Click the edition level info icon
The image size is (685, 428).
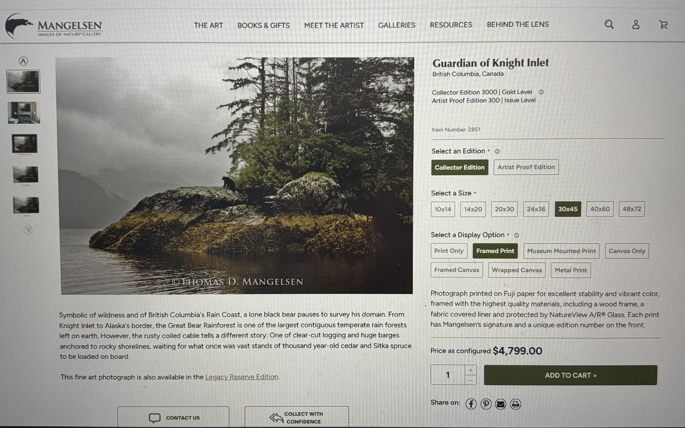pyautogui.click(x=541, y=92)
